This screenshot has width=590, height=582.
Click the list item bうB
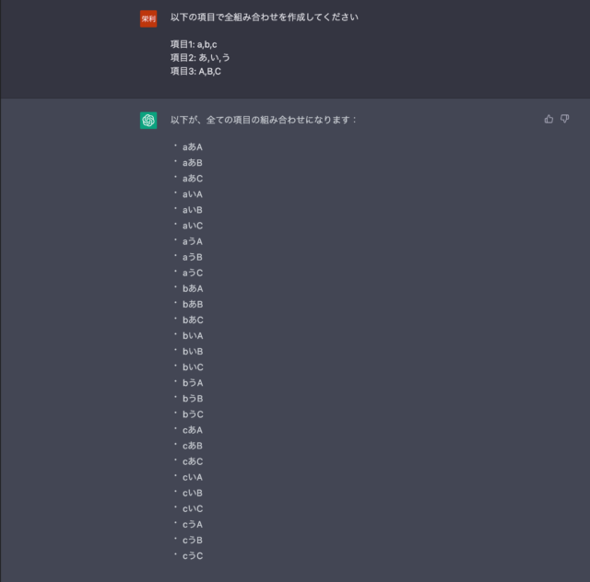point(192,398)
